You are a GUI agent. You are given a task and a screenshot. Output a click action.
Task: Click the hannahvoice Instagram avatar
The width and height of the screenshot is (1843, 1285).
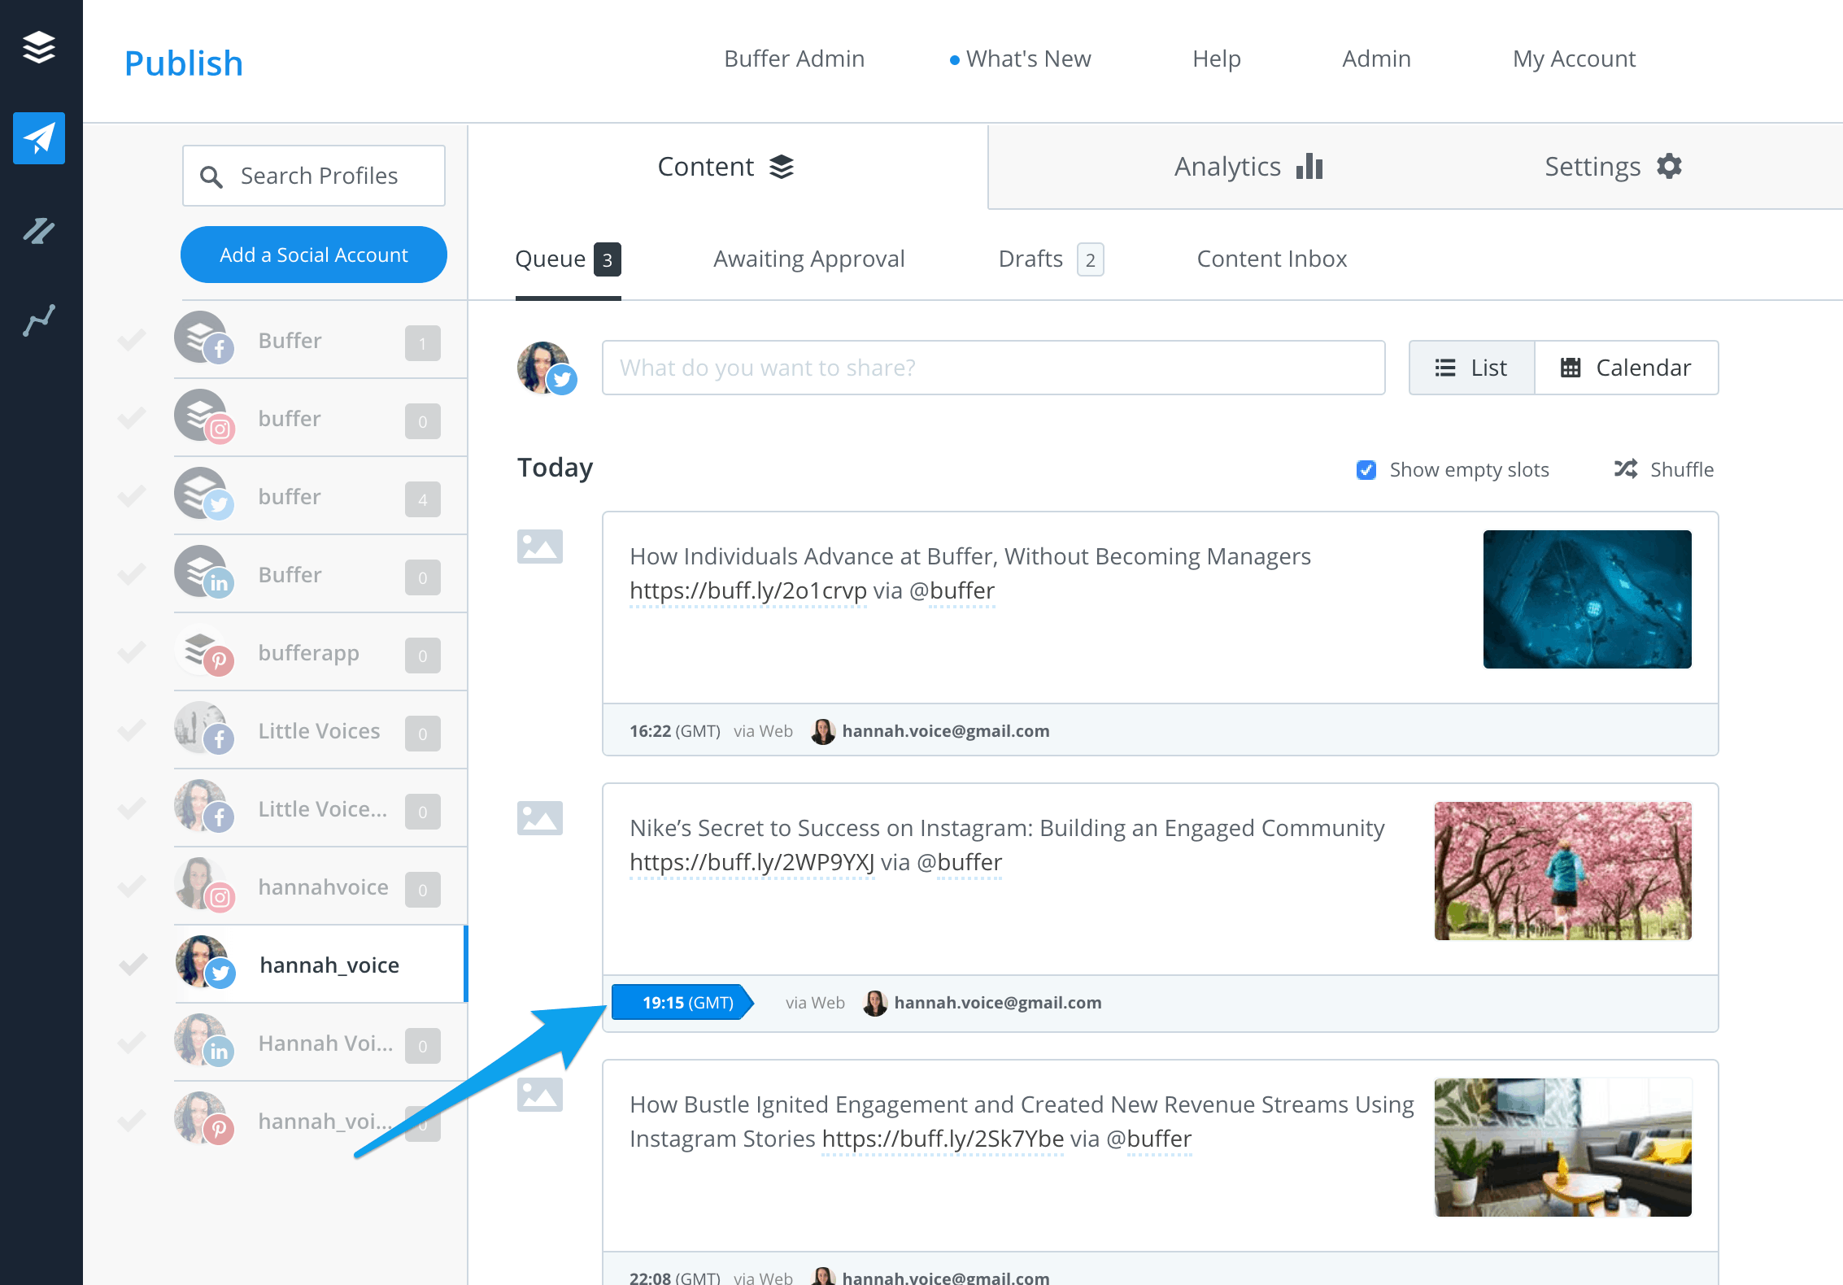click(203, 884)
